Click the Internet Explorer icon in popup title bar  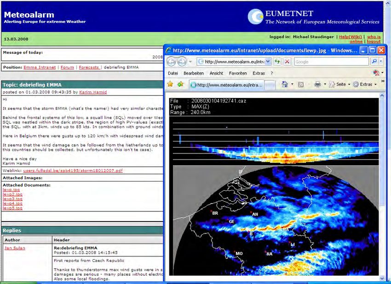(168, 51)
